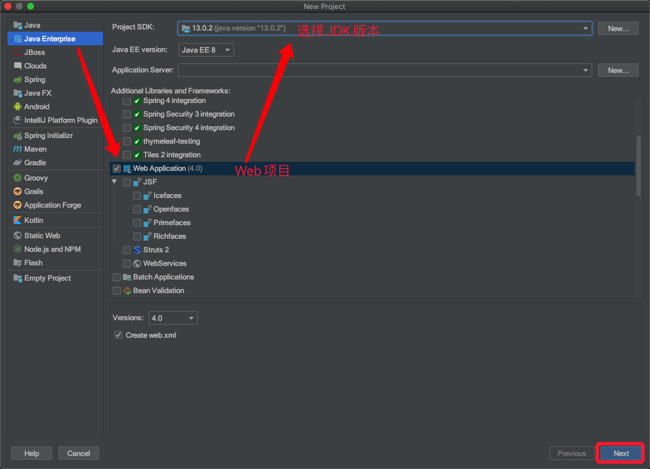The width and height of the screenshot is (650, 469).
Task: Select Java Enterprise project type
Action: (x=55, y=38)
